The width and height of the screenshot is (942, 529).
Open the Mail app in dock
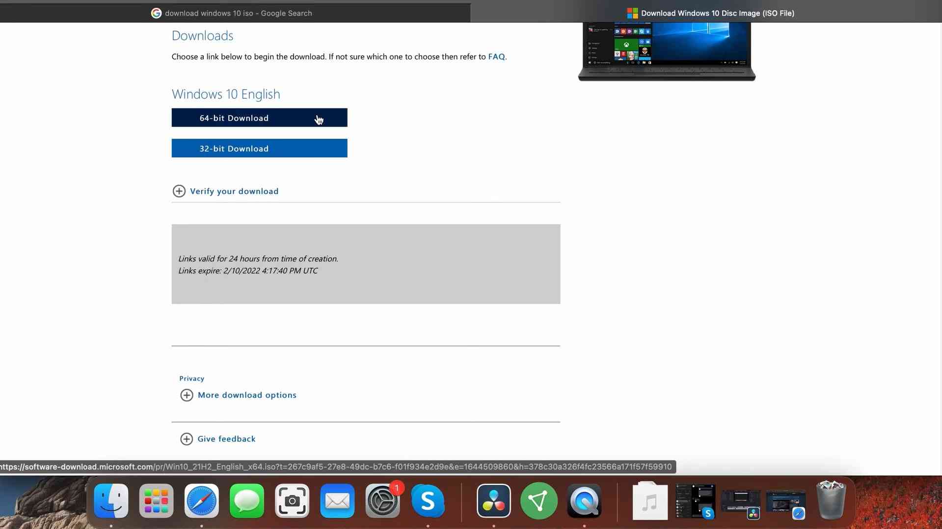click(x=337, y=501)
